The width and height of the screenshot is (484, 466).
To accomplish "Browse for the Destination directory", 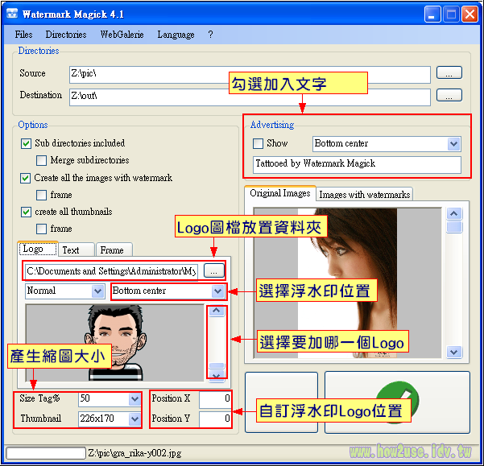I will tap(449, 95).
